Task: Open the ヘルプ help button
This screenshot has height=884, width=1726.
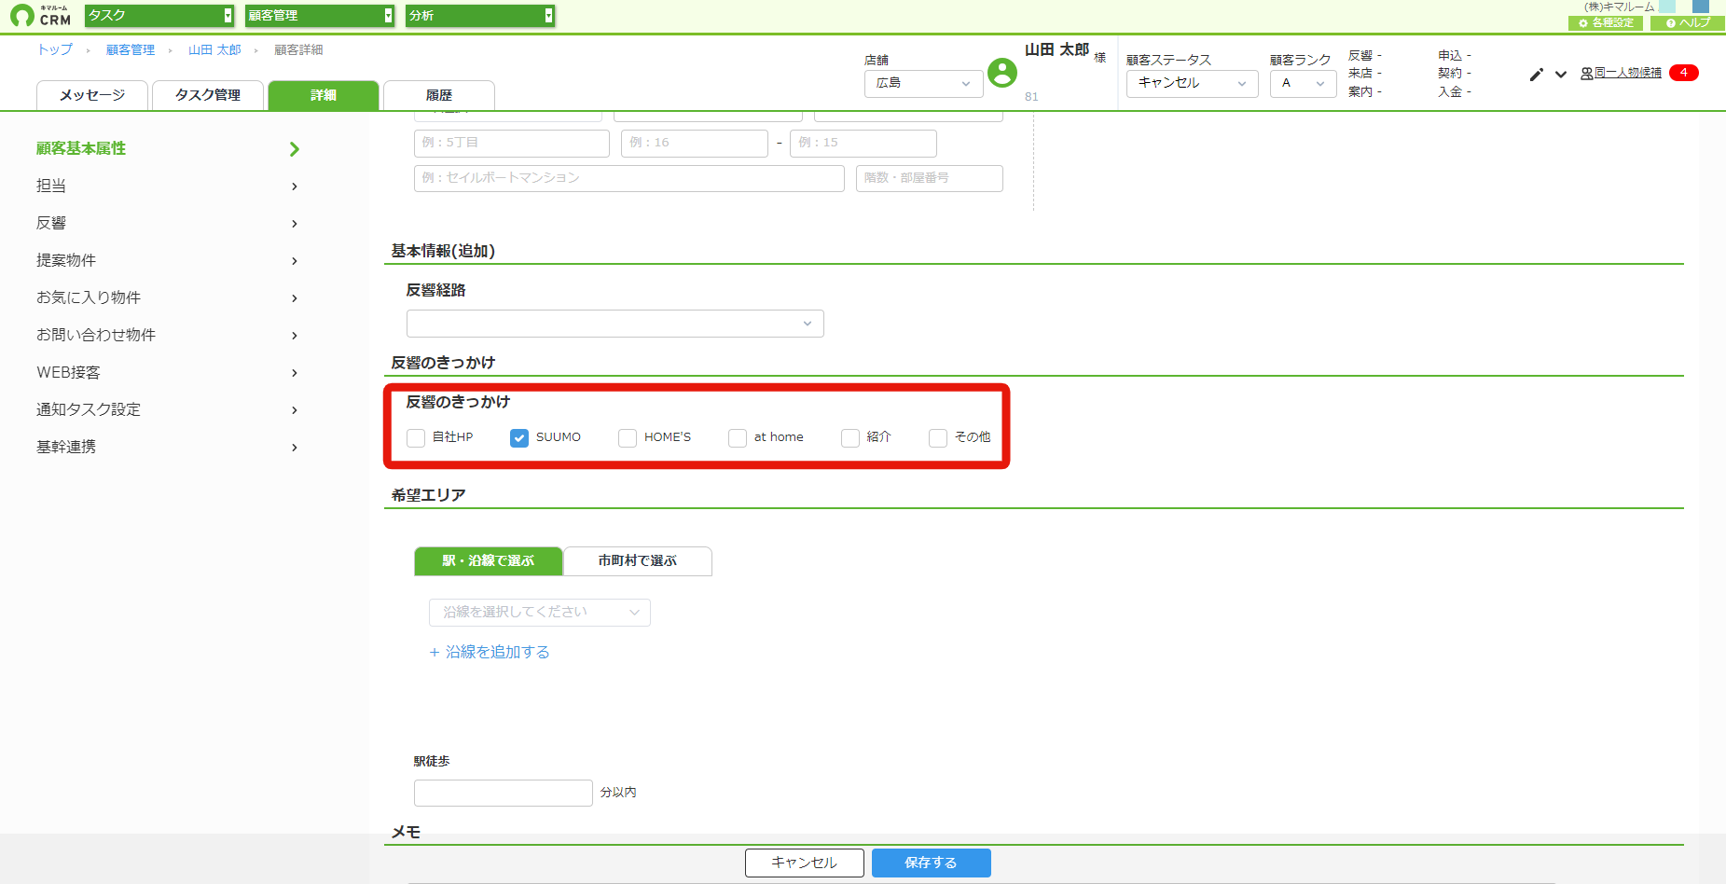Action: tap(1688, 22)
